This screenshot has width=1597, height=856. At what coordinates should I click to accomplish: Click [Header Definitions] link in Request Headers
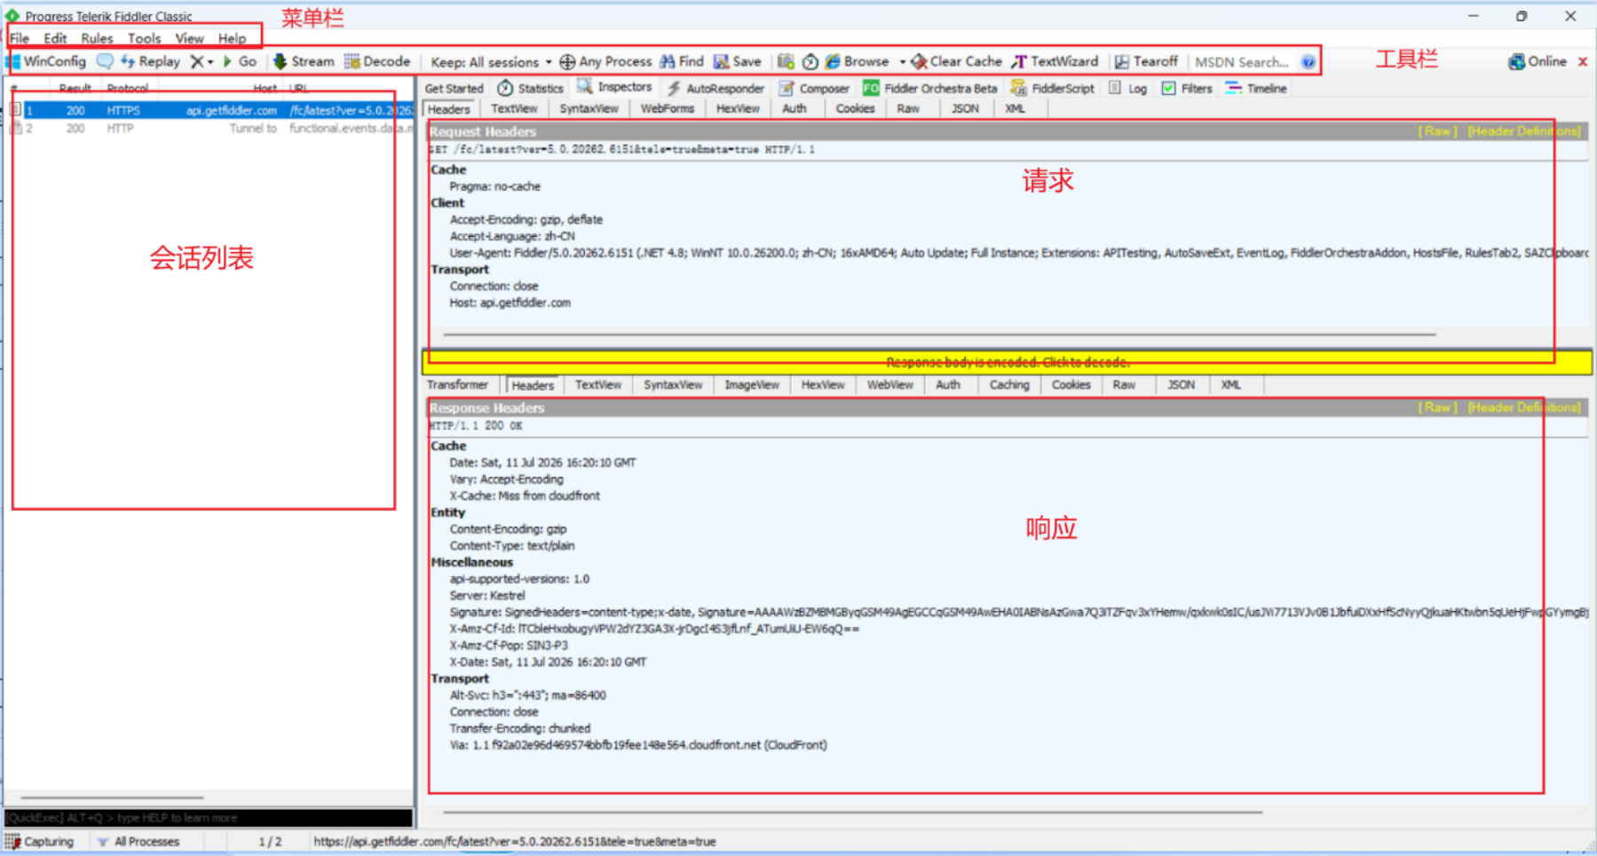coord(1524,131)
